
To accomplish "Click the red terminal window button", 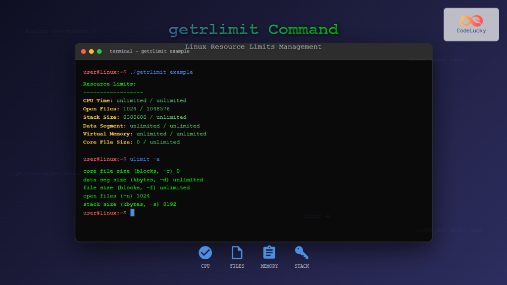I will click(83, 51).
